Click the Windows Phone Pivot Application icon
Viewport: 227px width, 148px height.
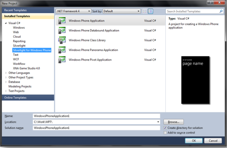pyautogui.click(x=62, y=60)
